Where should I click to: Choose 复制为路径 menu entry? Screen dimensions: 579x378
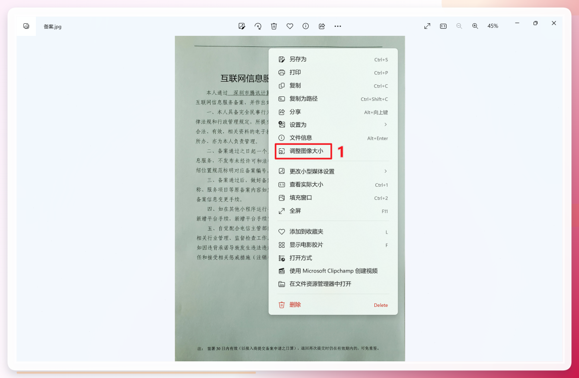(333, 99)
